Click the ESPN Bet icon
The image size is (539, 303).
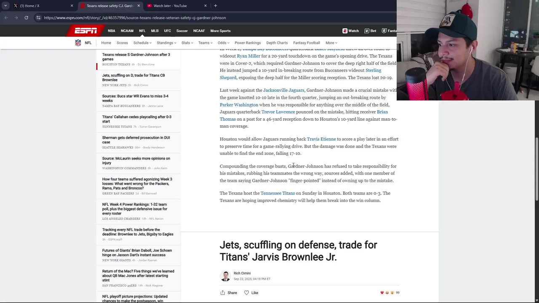tap(370, 31)
